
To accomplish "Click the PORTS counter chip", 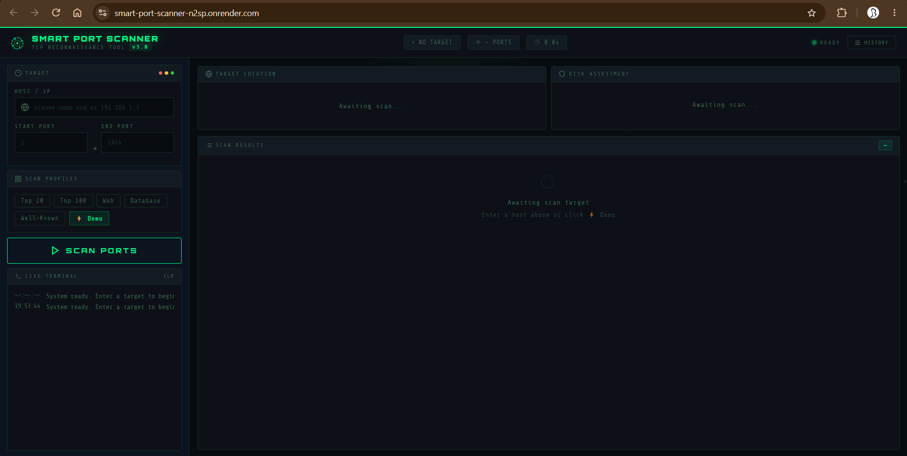I will coord(493,43).
